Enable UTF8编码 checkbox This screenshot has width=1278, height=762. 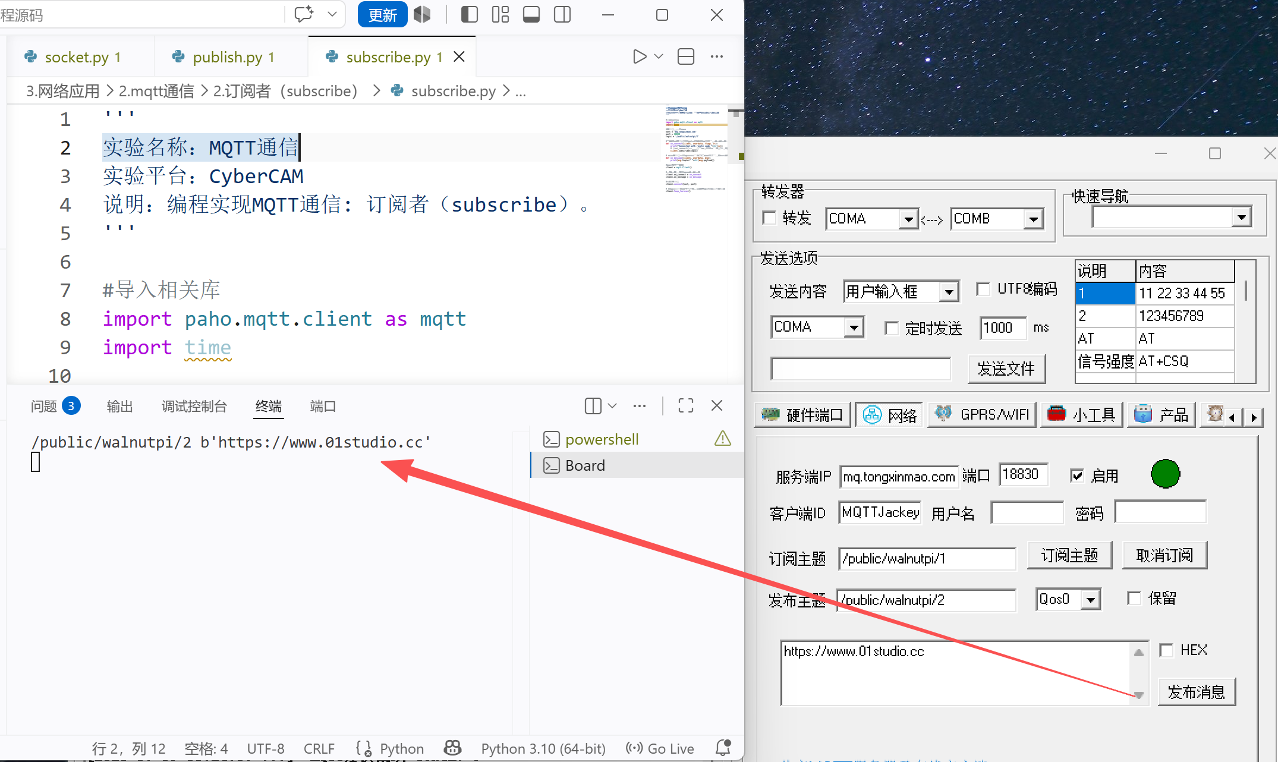[x=983, y=289]
